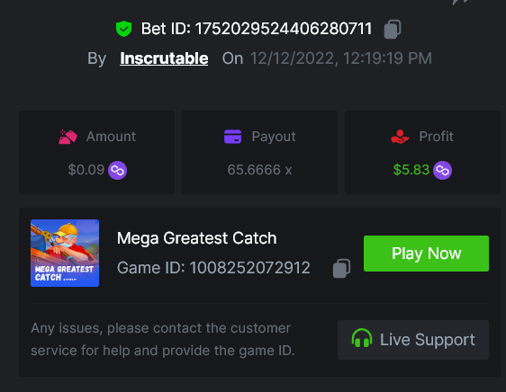Click the $0.09 bet amount value

tap(86, 170)
